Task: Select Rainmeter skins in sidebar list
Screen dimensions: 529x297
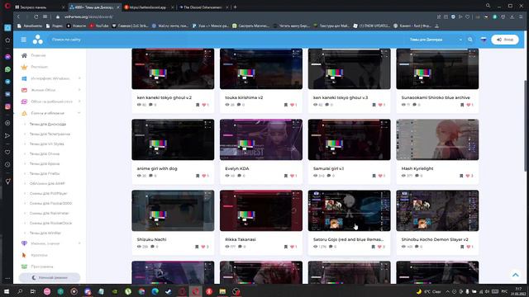Action: click(x=50, y=213)
